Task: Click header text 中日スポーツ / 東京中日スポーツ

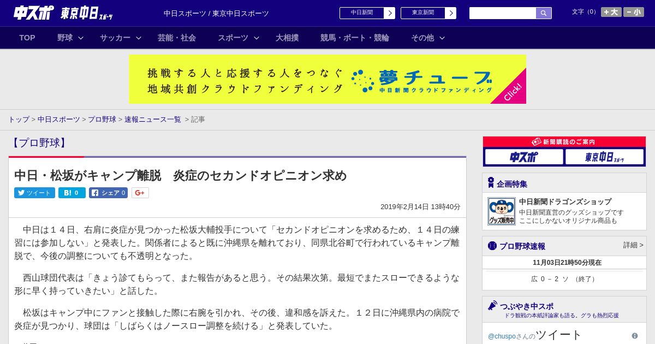Action: pos(216,13)
